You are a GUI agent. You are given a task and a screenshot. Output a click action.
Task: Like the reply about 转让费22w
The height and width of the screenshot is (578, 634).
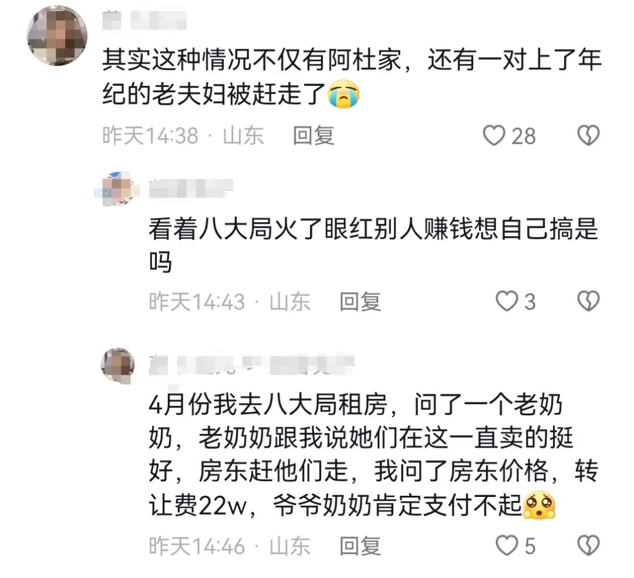point(506,546)
